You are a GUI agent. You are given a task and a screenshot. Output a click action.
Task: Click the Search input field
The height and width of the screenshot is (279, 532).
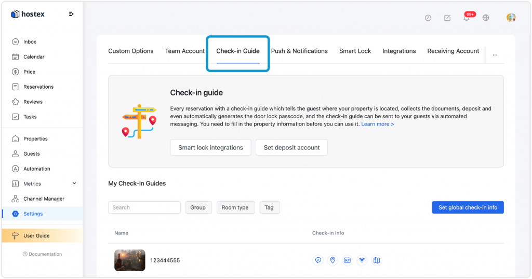(x=144, y=207)
